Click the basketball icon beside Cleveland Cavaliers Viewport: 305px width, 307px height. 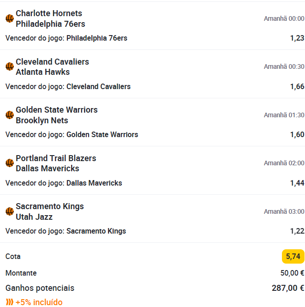pos(10,66)
